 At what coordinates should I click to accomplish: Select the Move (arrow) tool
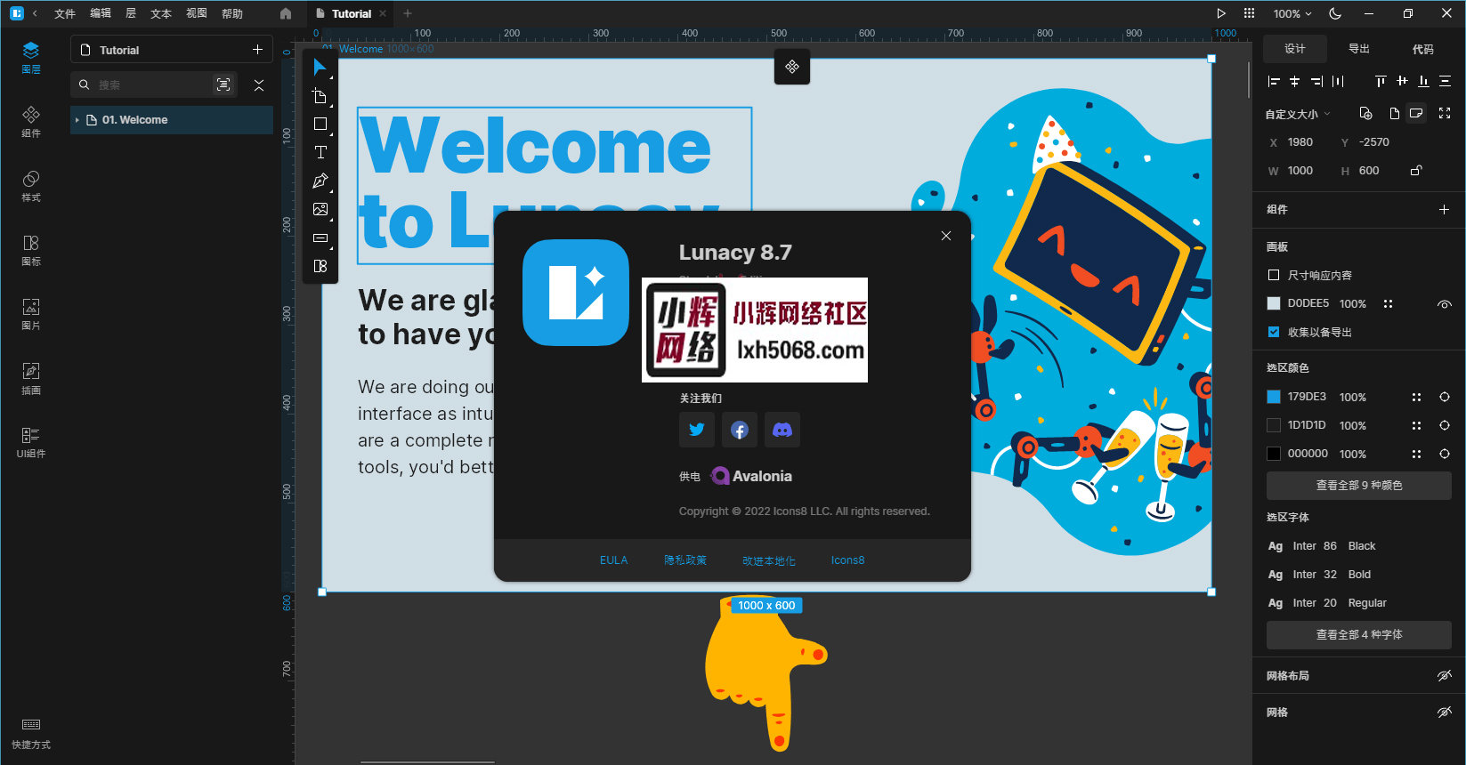(320, 68)
